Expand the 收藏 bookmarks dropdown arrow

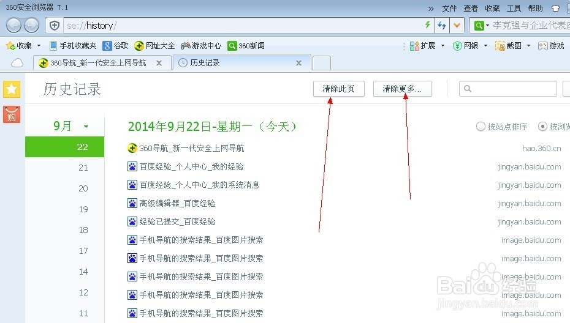tap(39, 46)
